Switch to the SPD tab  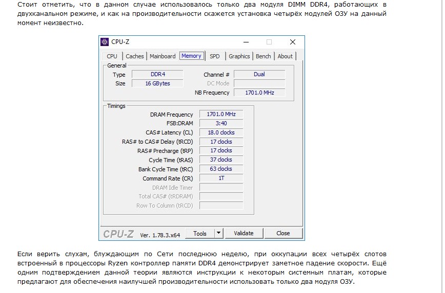click(x=214, y=56)
